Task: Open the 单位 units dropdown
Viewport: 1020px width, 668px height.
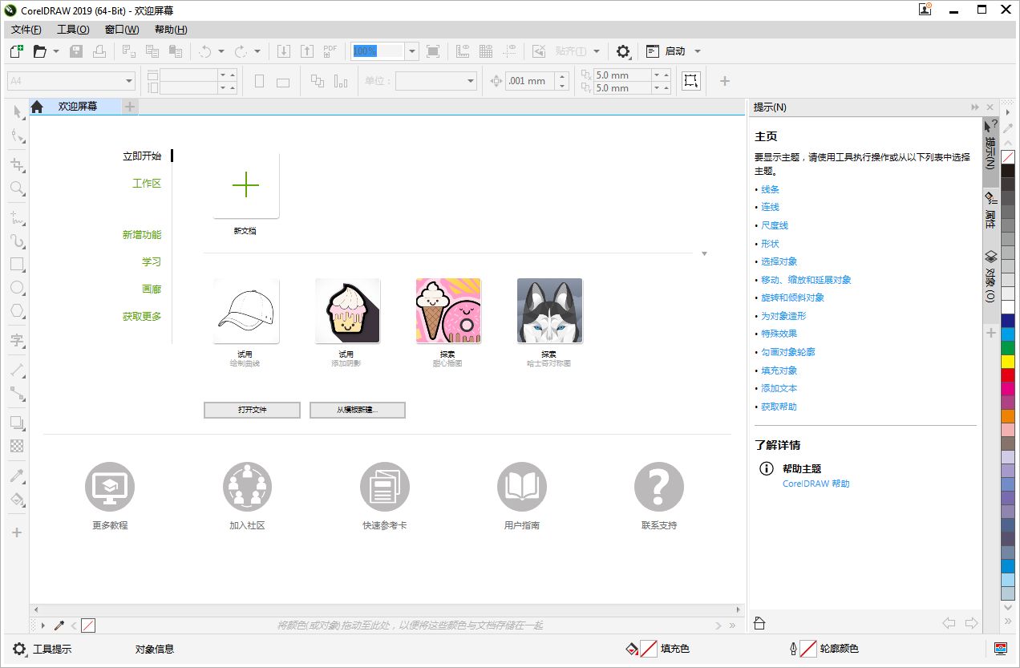Action: pyautogui.click(x=472, y=80)
